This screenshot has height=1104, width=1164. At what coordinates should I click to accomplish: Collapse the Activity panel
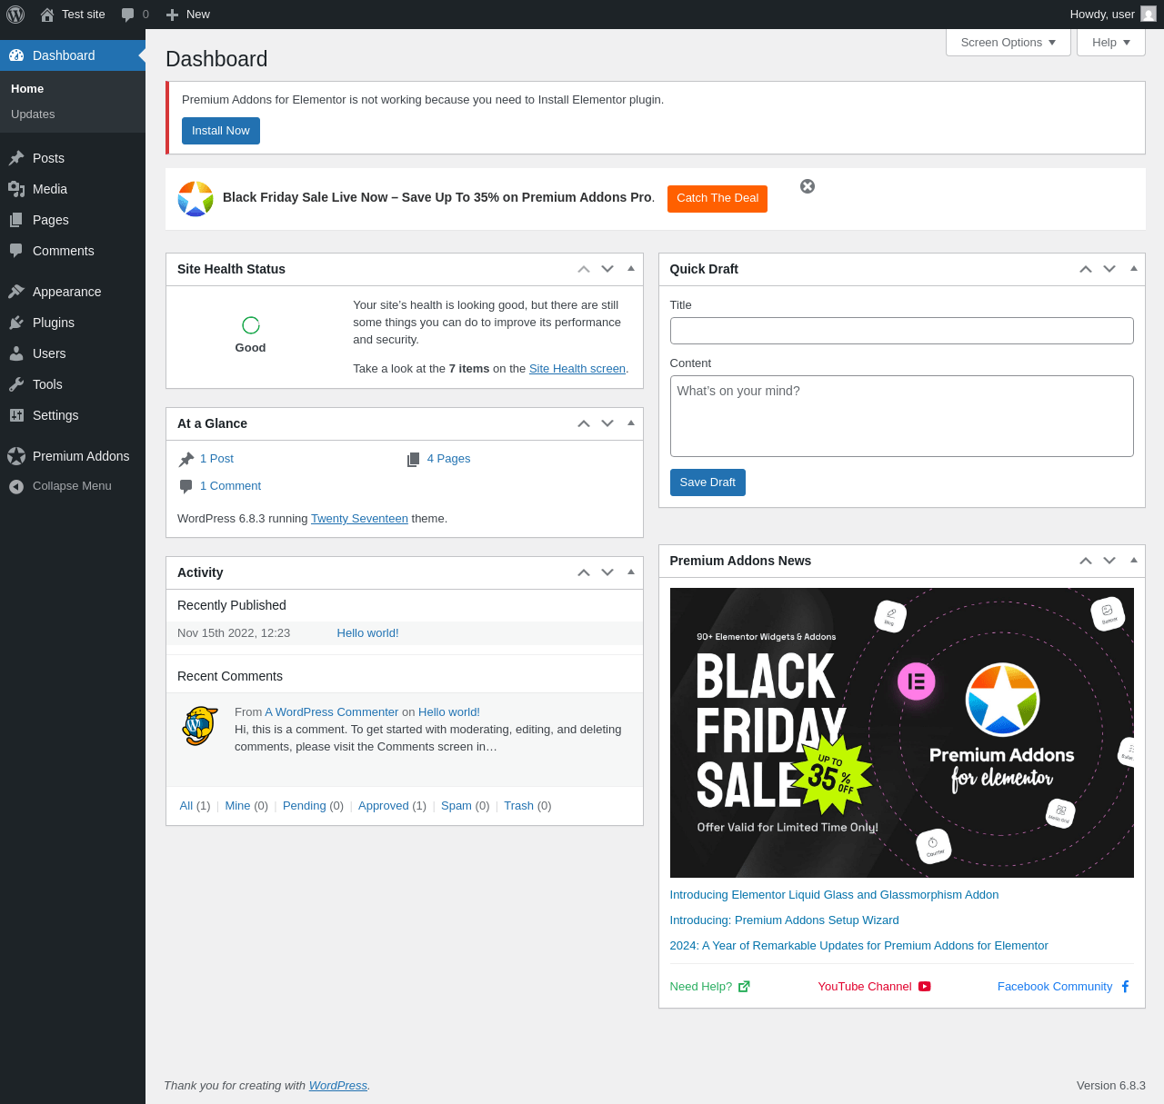pos(631,572)
